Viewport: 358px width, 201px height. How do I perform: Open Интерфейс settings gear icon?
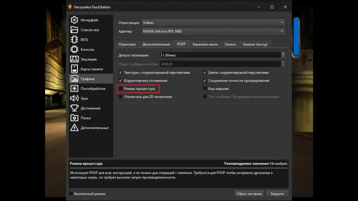(x=74, y=20)
